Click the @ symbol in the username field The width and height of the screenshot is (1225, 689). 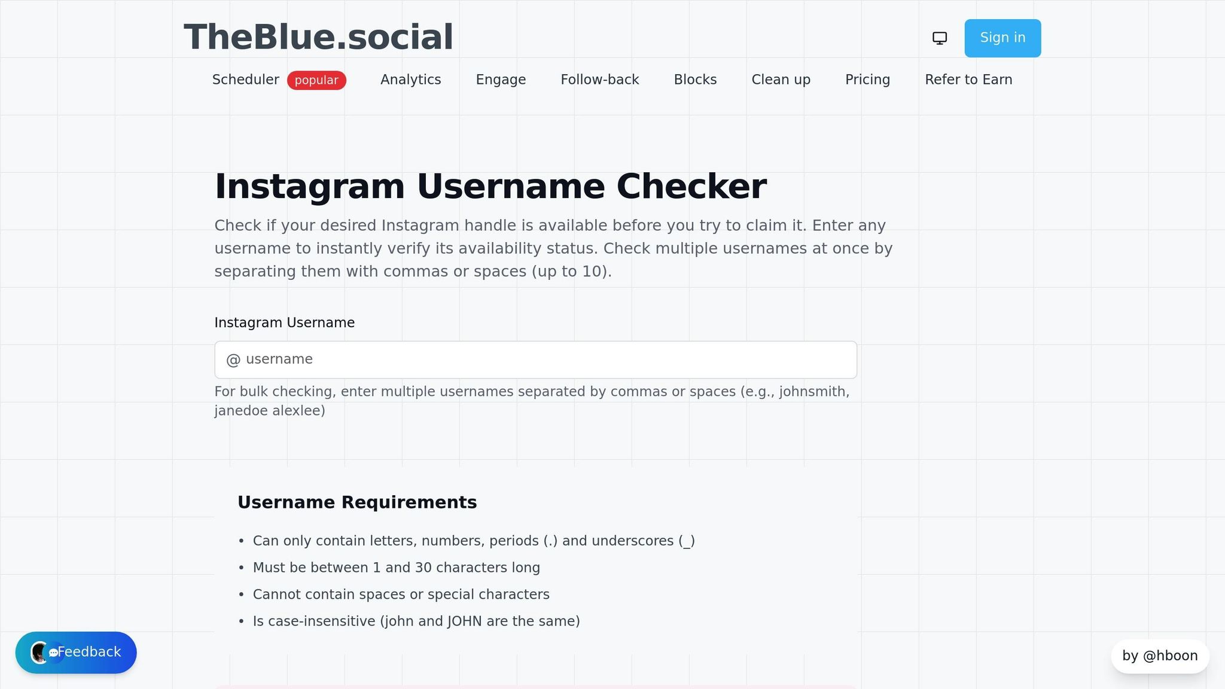pyautogui.click(x=234, y=359)
